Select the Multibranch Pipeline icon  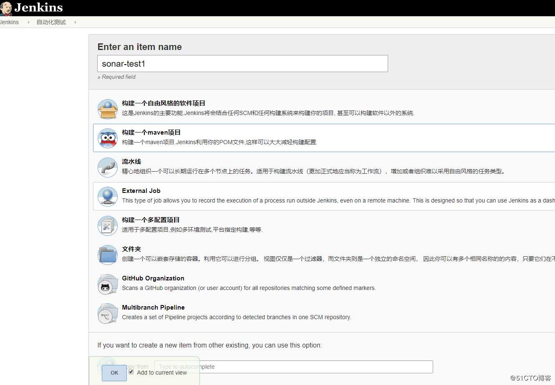(x=108, y=313)
